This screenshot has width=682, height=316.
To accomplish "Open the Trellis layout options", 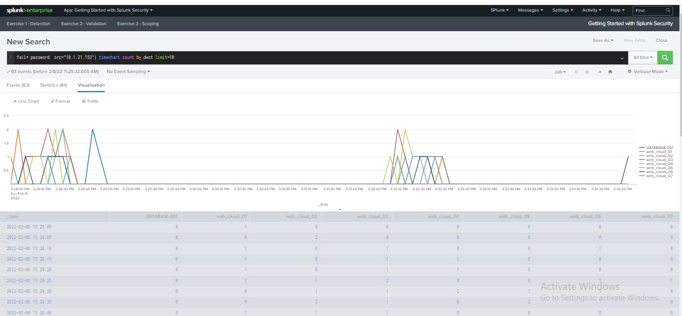I will pos(90,101).
